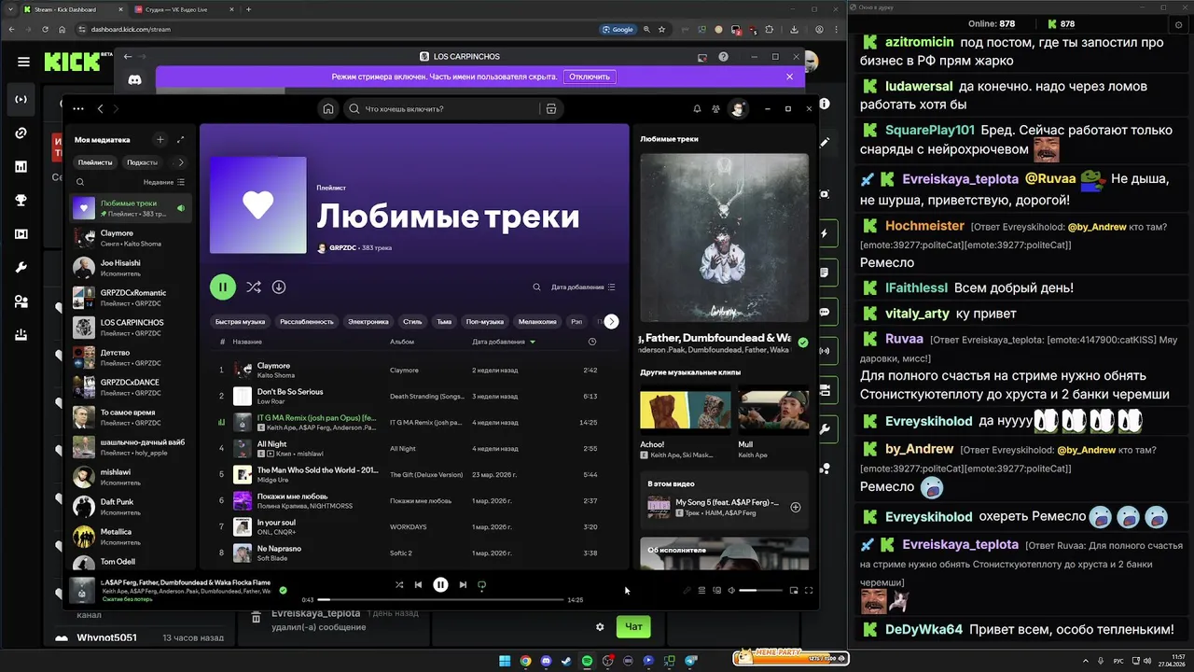This screenshot has height=672, width=1194.
Task: Search in playlist via magnifier icon
Action: [536, 287]
